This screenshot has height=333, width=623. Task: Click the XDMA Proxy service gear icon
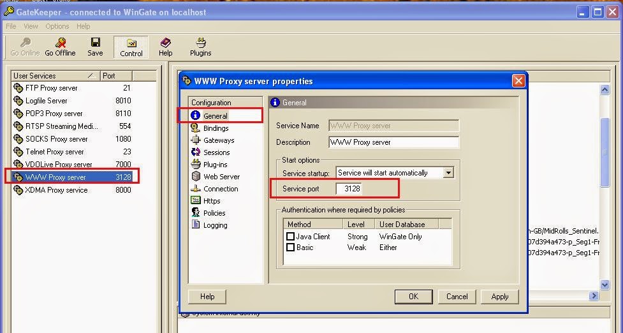(18, 190)
